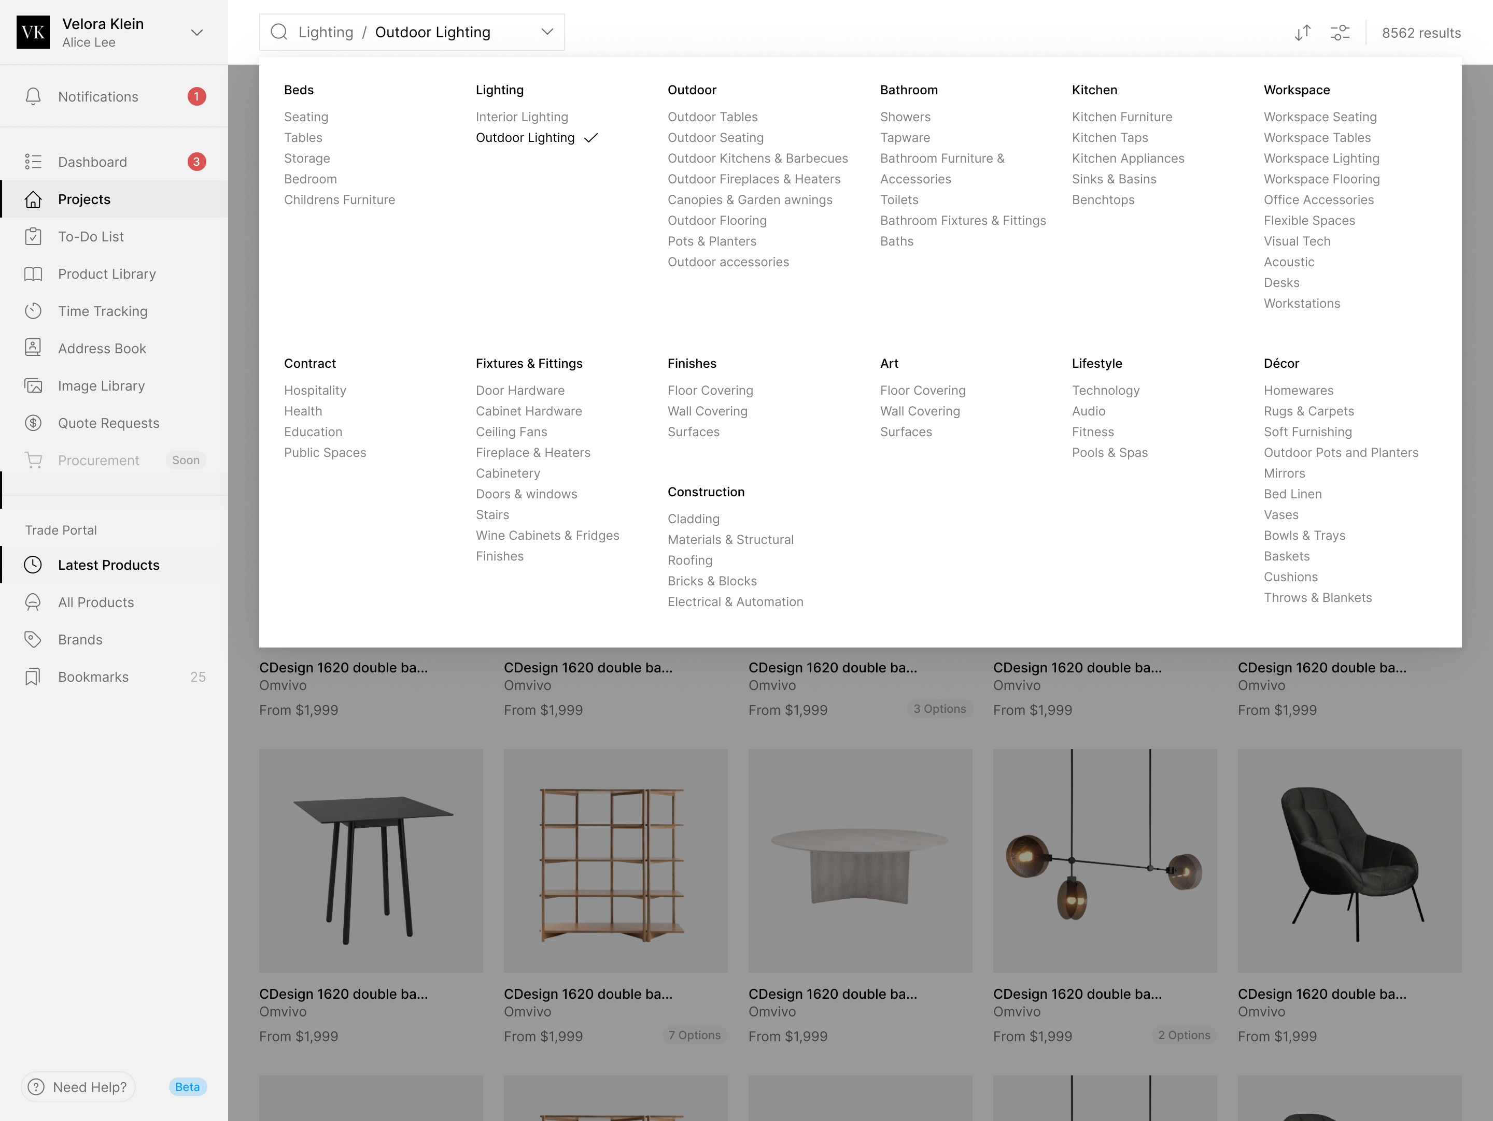1493x1121 pixels.
Task: Click the Soon label beside Procurement
Action: click(186, 460)
